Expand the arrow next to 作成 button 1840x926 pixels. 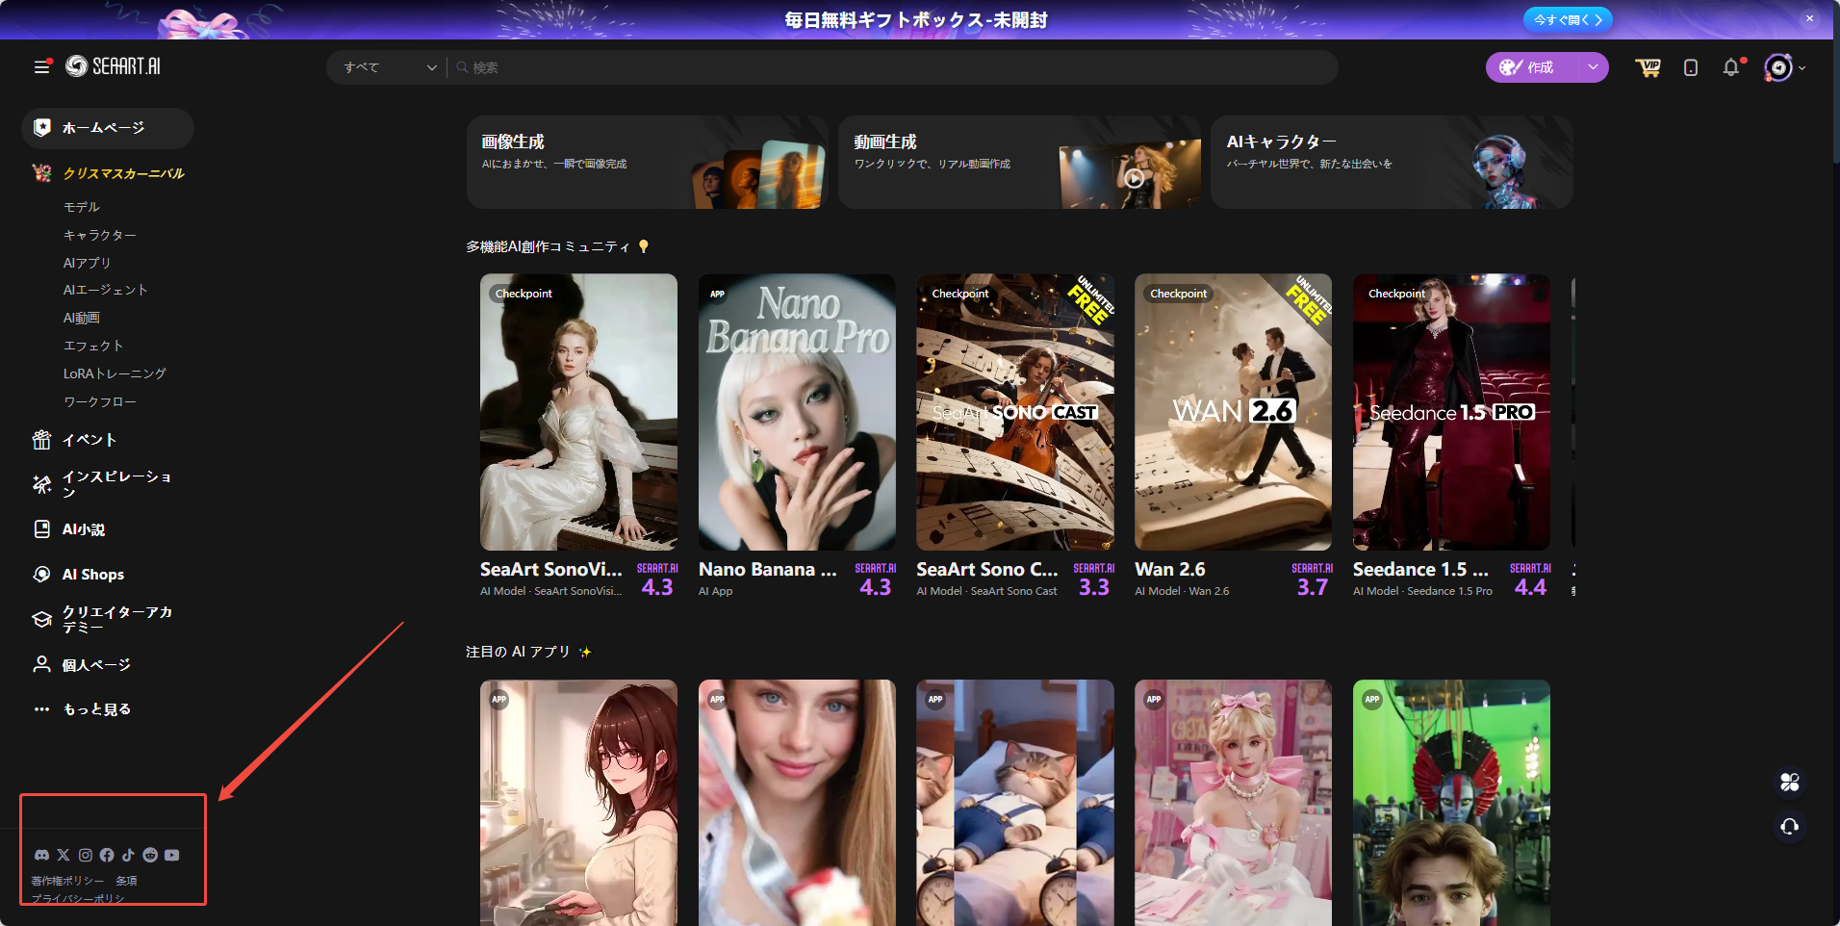point(1593,67)
